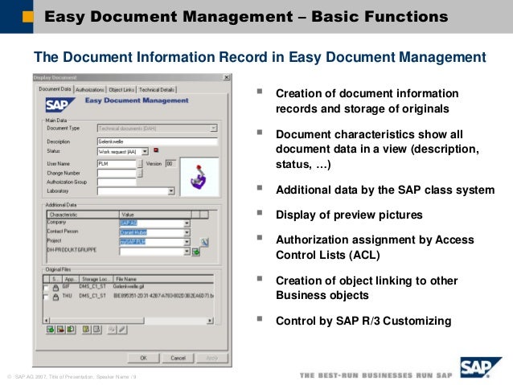Click the browse button next to Change Number field
This screenshot has width=513, height=385.
click(140, 173)
